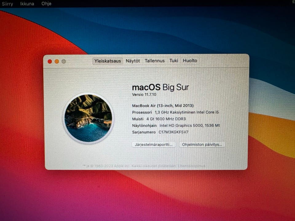
Task: Select the Tuki tab
Action: [x=174, y=60]
